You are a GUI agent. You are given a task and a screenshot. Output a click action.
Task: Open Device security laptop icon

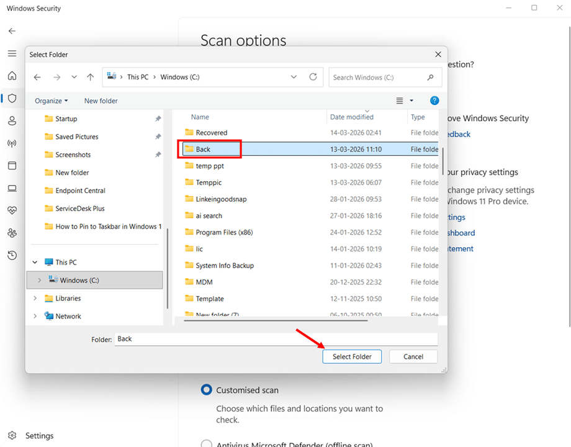pos(12,188)
